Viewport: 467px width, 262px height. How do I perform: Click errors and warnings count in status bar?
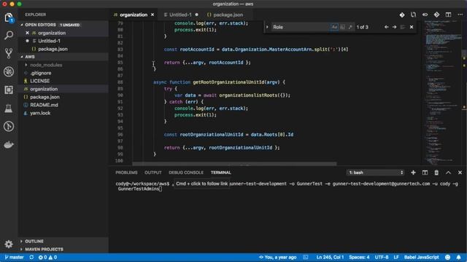47,257
